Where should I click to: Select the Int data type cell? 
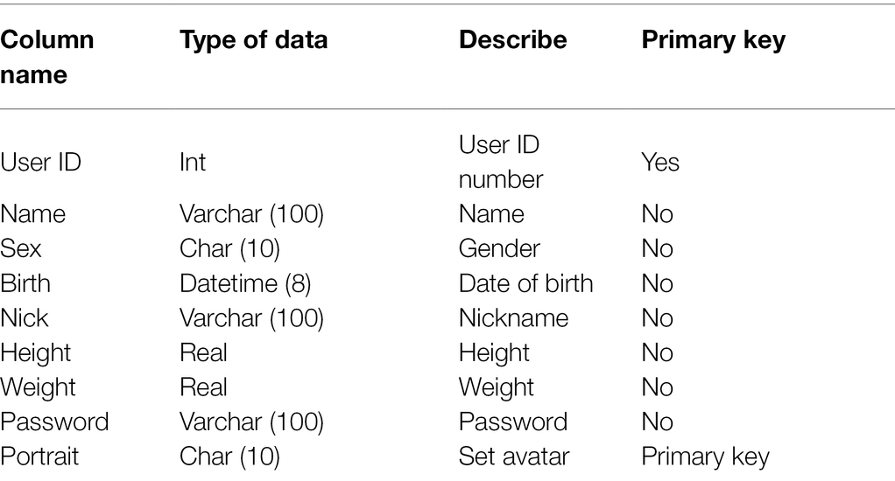point(193,163)
